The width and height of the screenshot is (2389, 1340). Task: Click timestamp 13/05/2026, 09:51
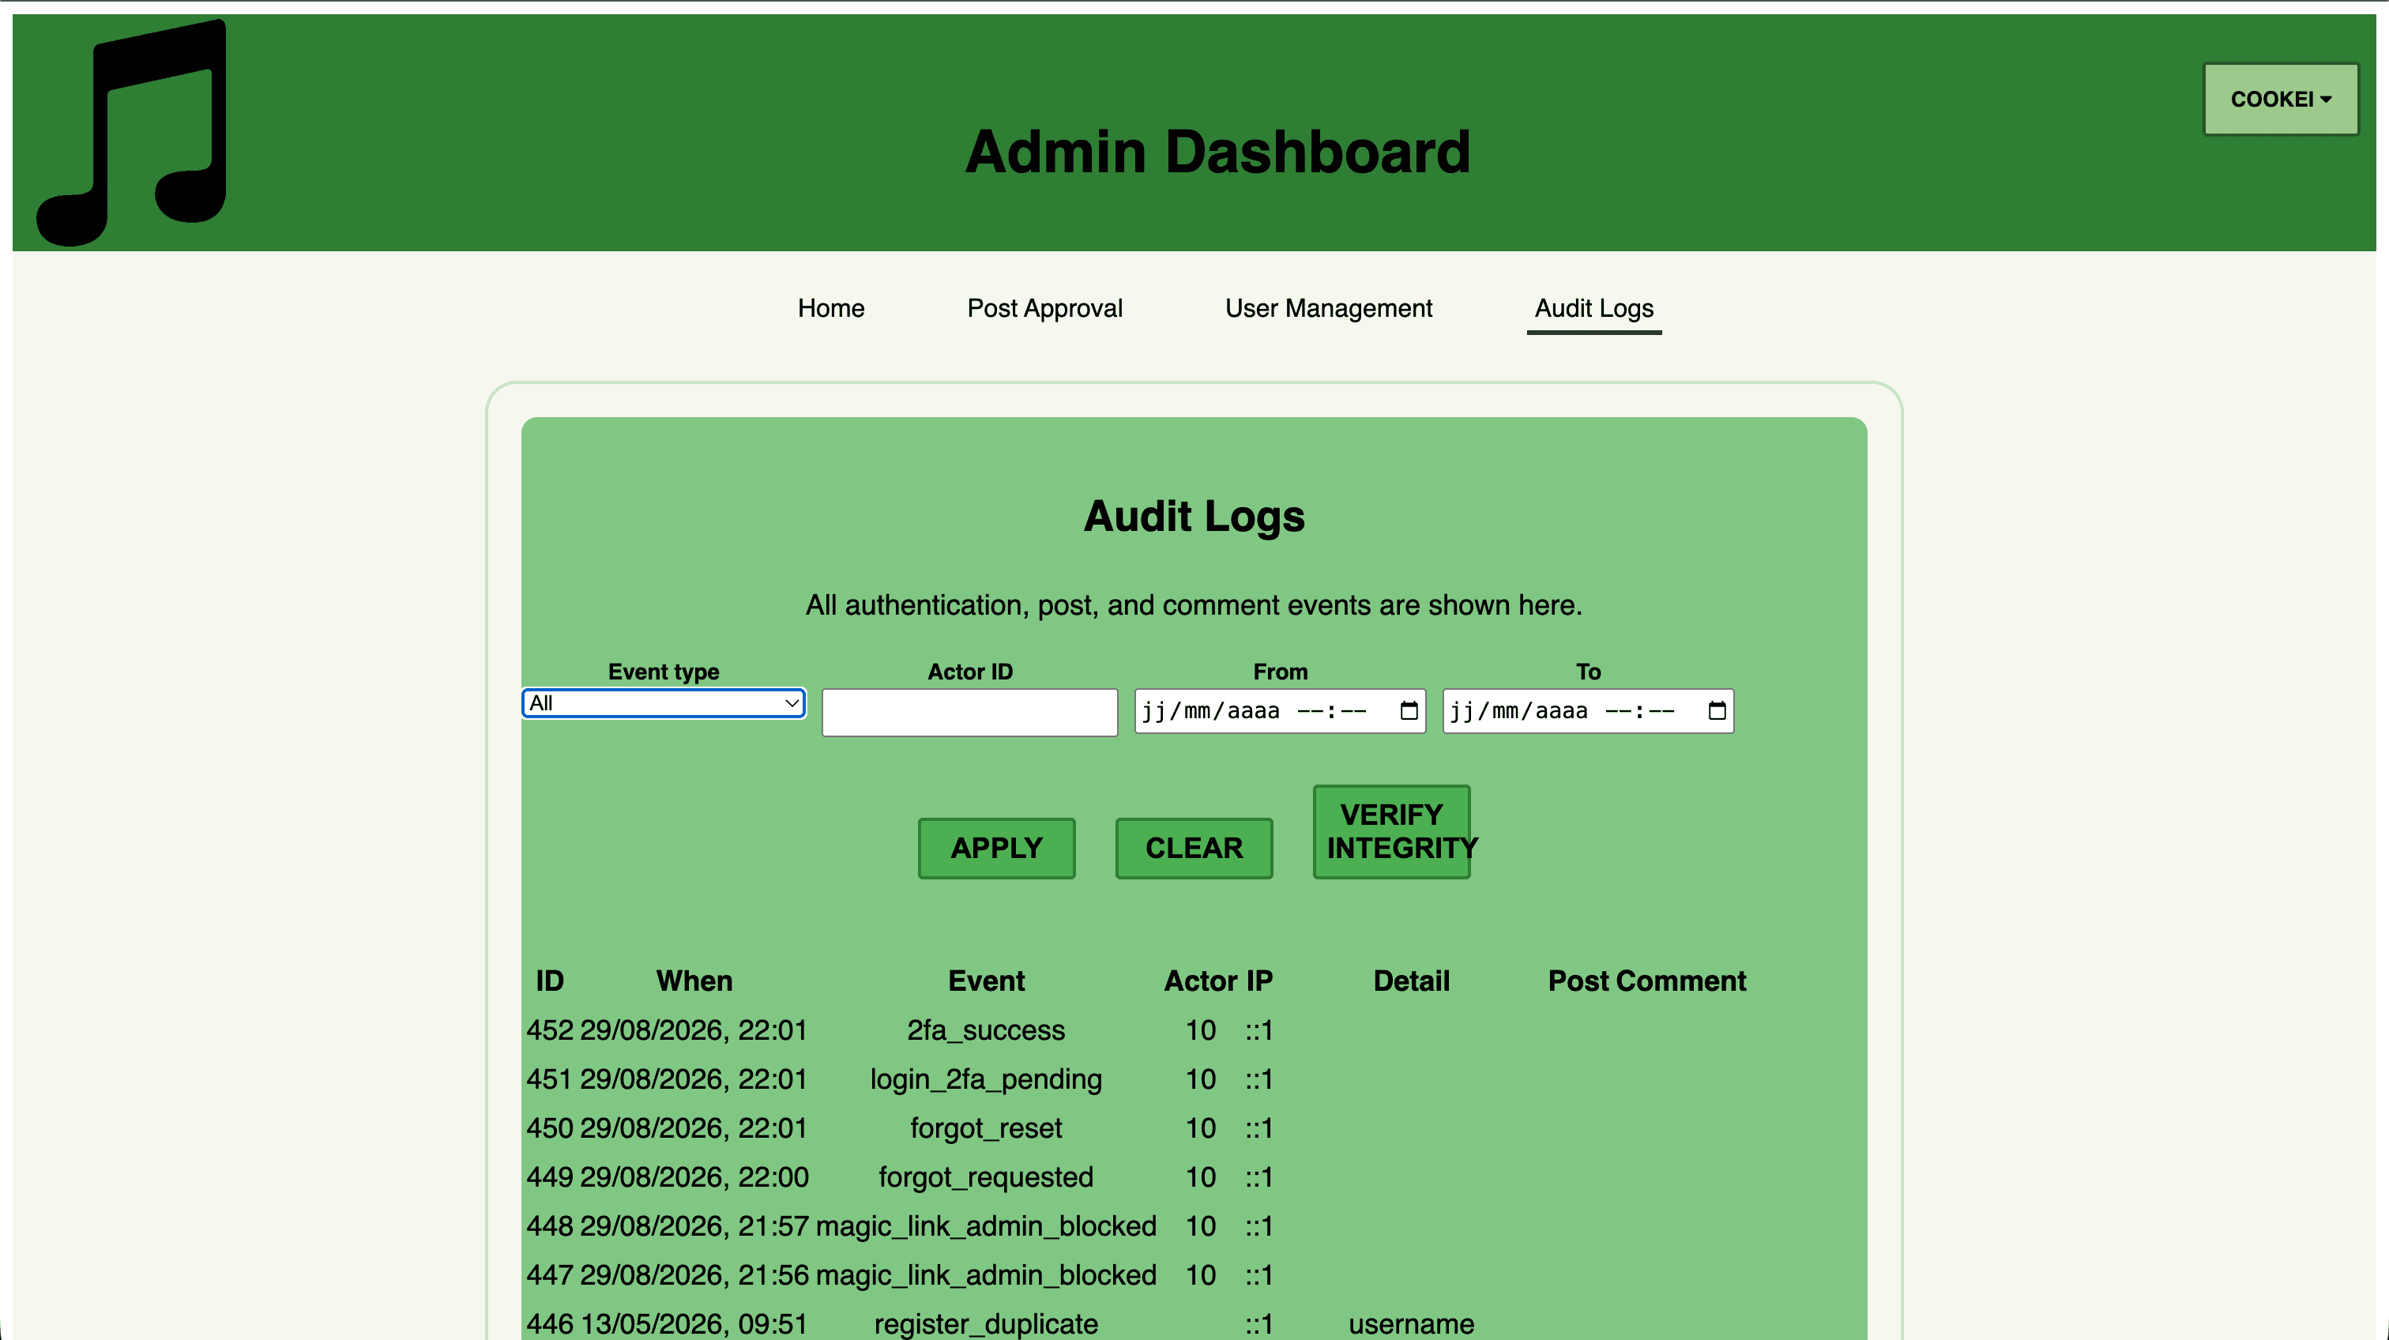click(694, 1324)
